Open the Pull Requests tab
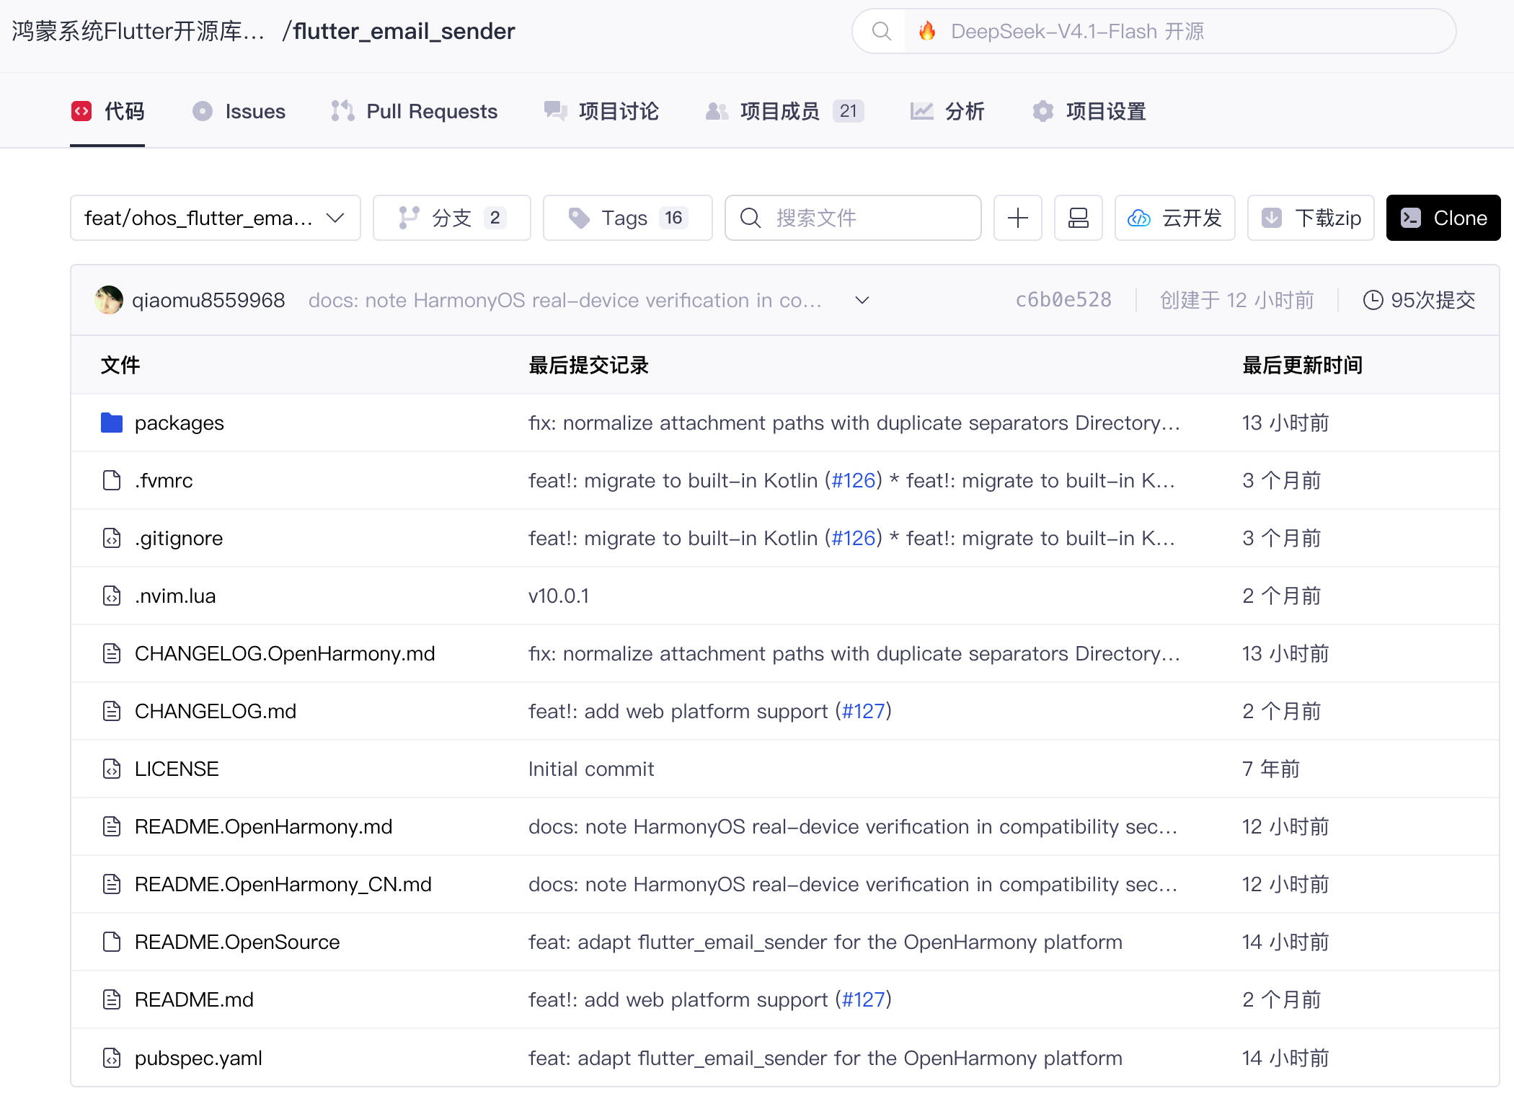1514x1109 pixels. [415, 111]
